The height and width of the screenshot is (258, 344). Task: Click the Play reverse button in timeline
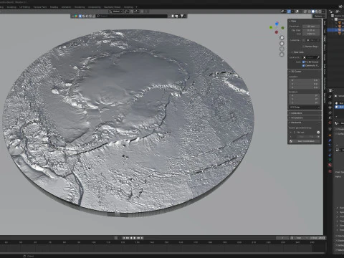(x=131, y=238)
